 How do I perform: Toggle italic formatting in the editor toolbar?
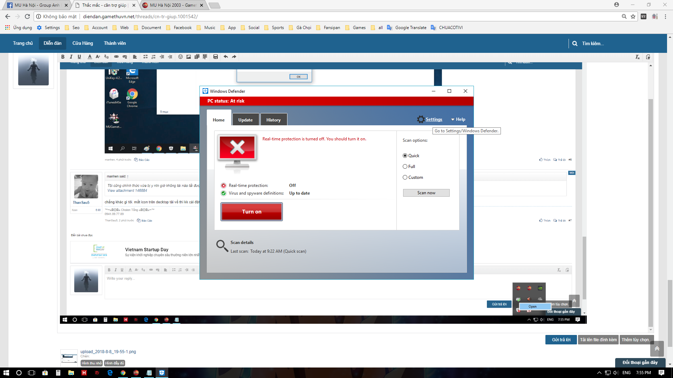pos(71,57)
